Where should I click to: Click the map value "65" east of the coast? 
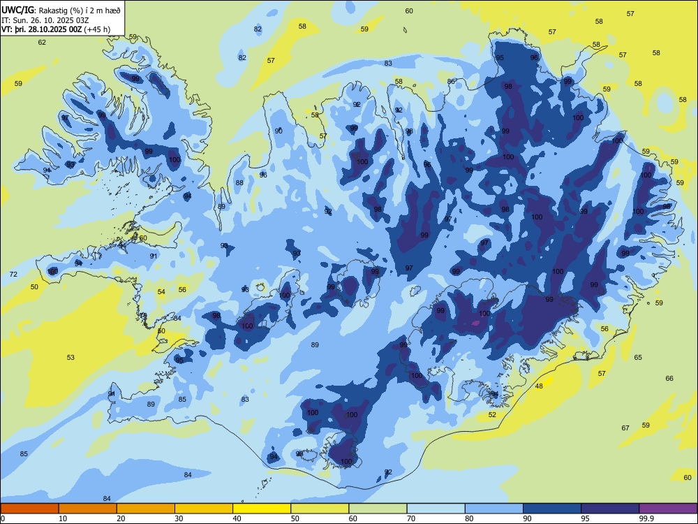point(639,357)
